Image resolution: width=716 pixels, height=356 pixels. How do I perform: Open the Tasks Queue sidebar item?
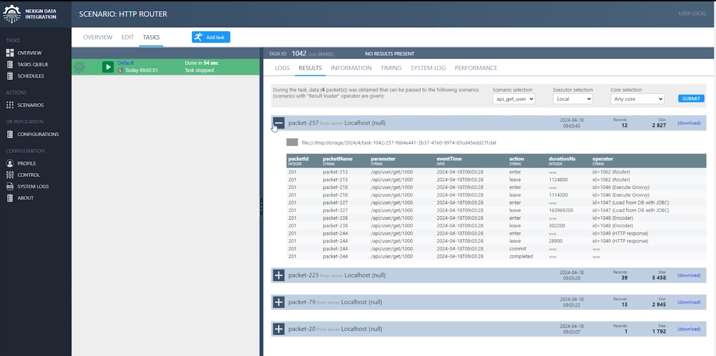34,64
